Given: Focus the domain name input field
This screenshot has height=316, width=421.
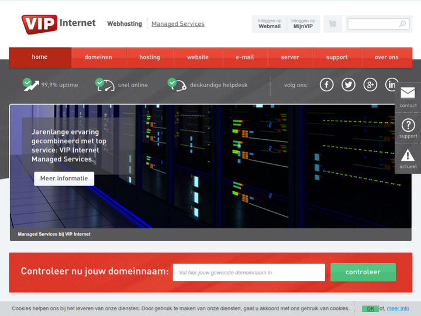Looking at the screenshot, I should (249, 273).
